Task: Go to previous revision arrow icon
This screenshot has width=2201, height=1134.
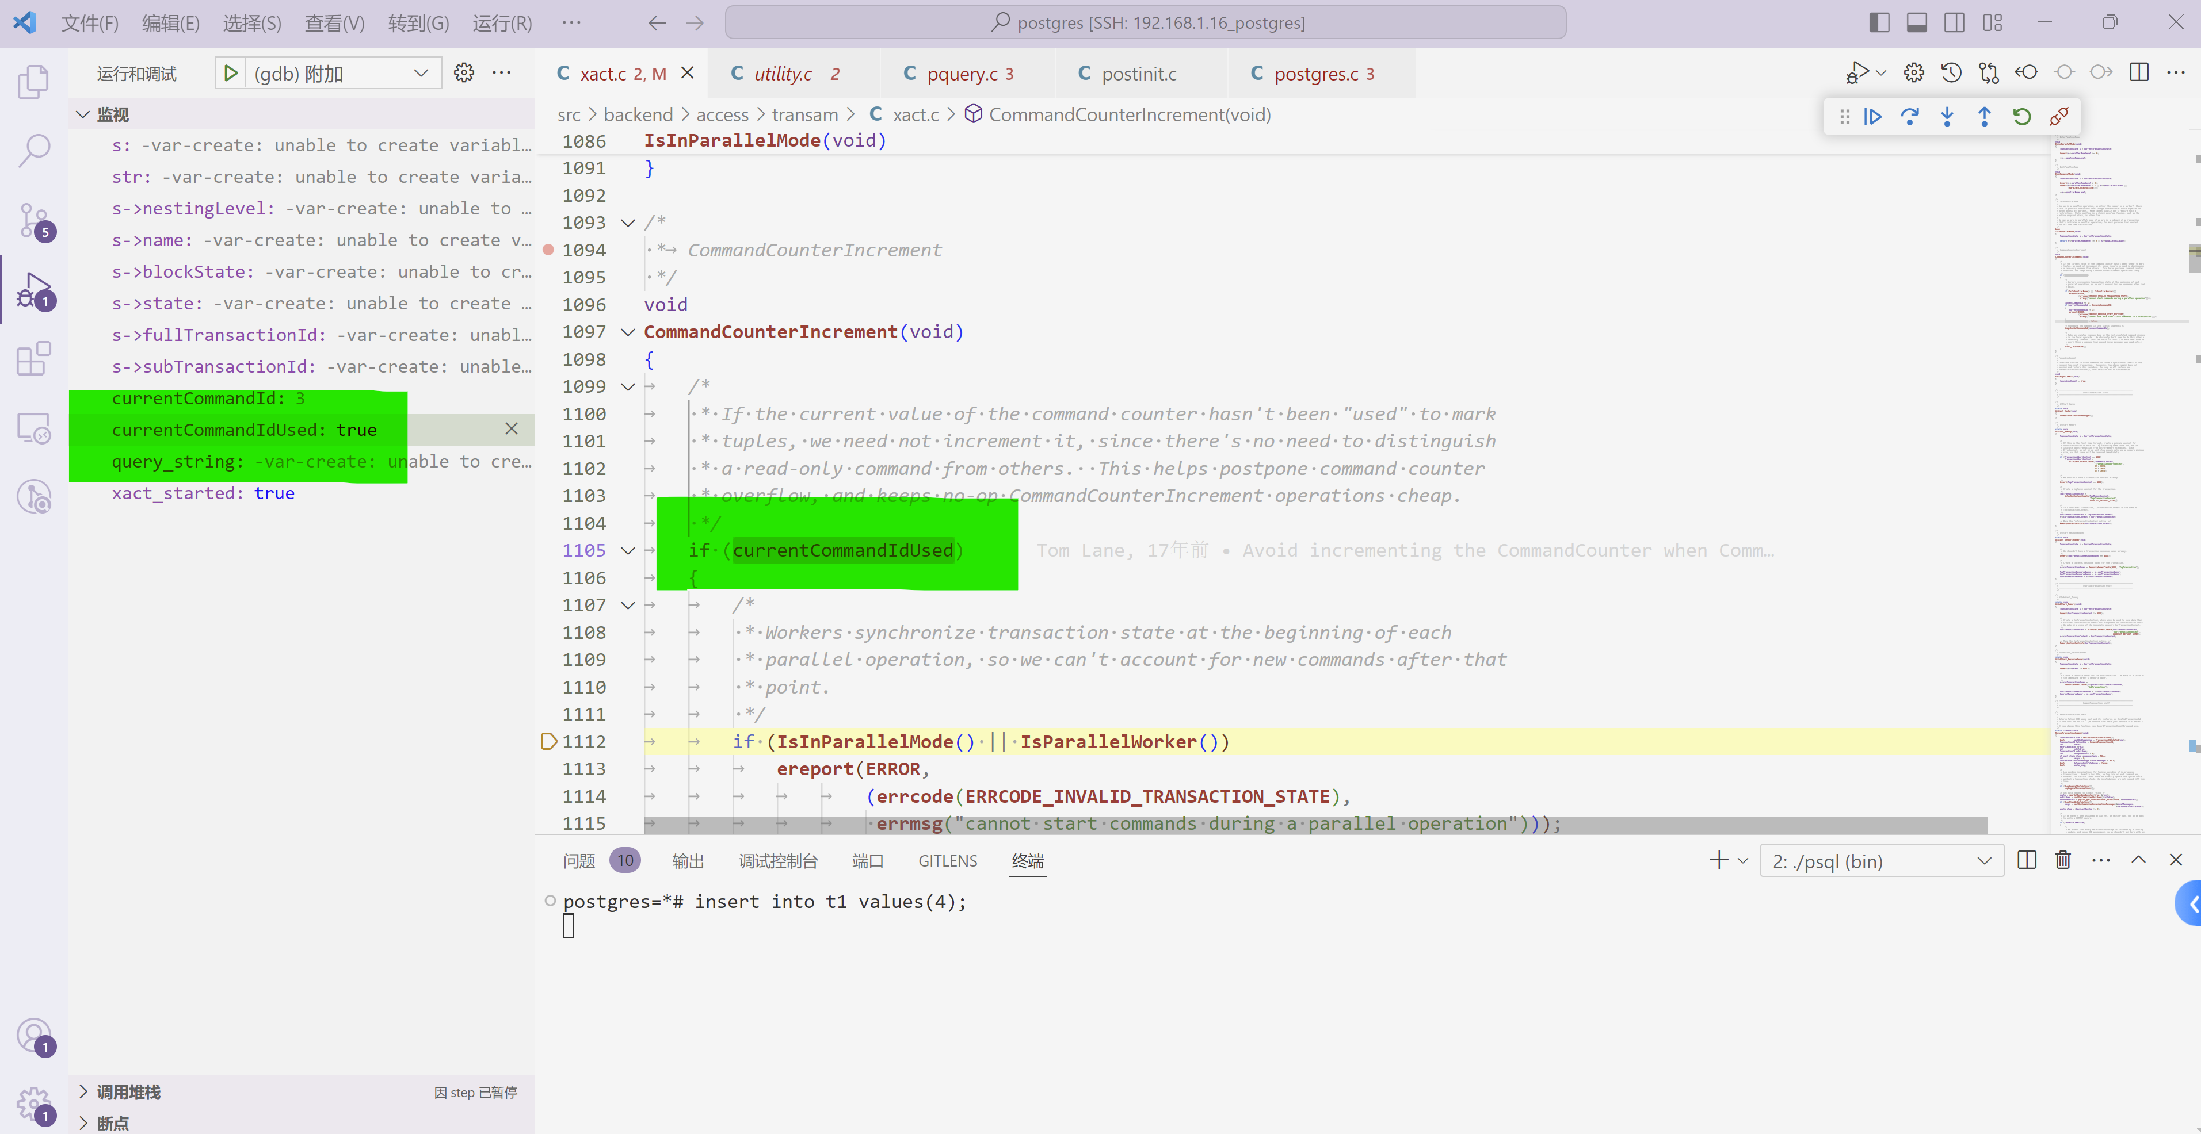Action: [2027, 74]
